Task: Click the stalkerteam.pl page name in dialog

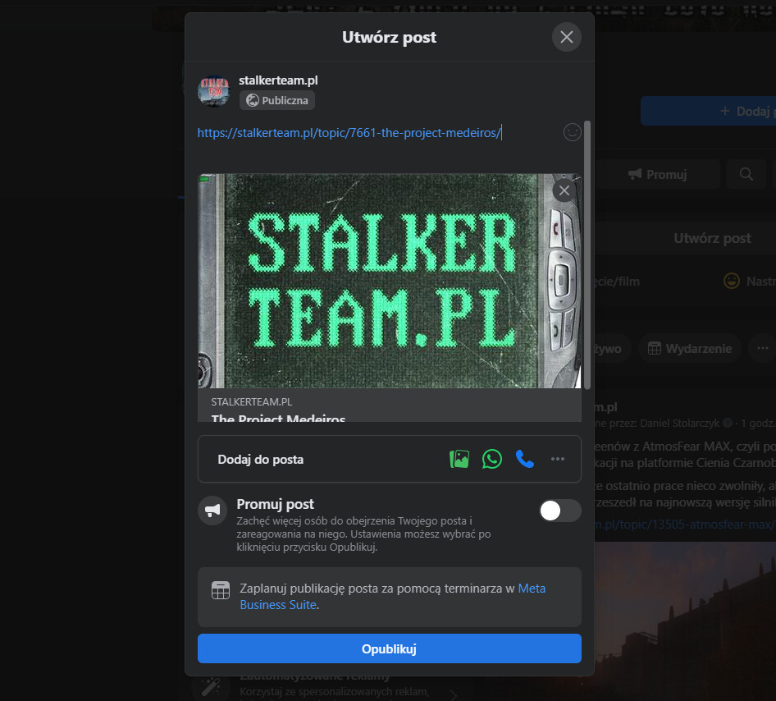Action: [278, 80]
